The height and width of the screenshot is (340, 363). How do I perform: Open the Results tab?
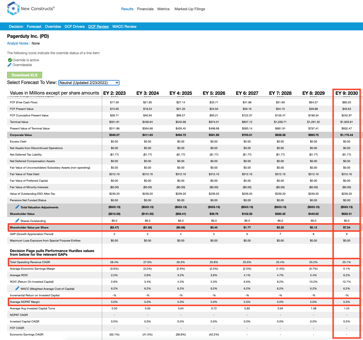pos(127,9)
